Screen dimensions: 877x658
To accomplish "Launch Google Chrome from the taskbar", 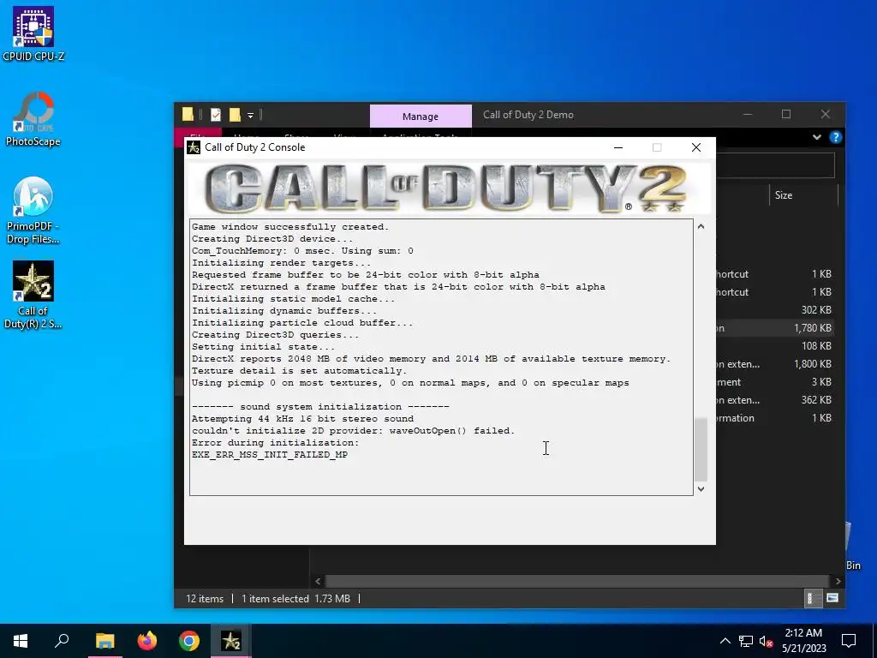I will coord(189,641).
